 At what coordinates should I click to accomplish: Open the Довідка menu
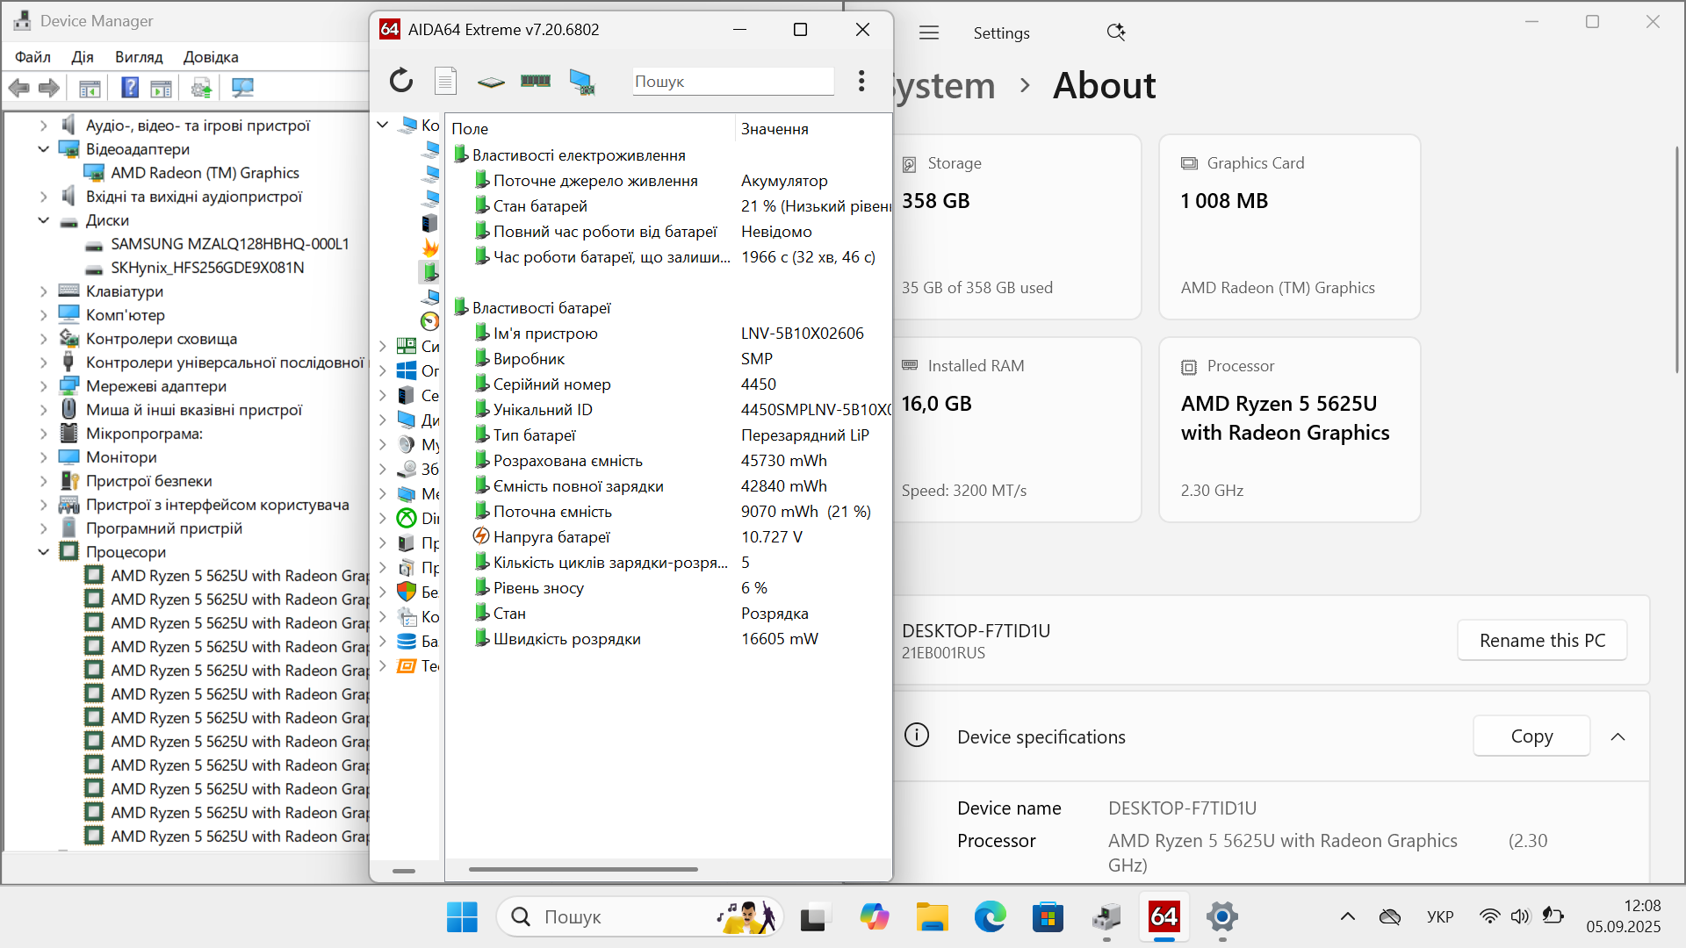[211, 57]
